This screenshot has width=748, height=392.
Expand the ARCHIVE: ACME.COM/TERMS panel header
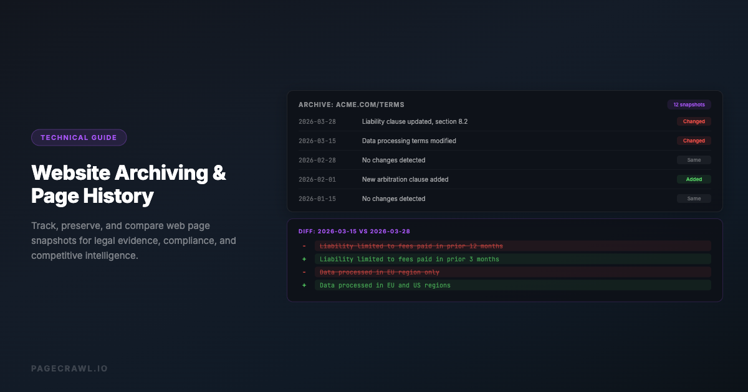pos(352,105)
